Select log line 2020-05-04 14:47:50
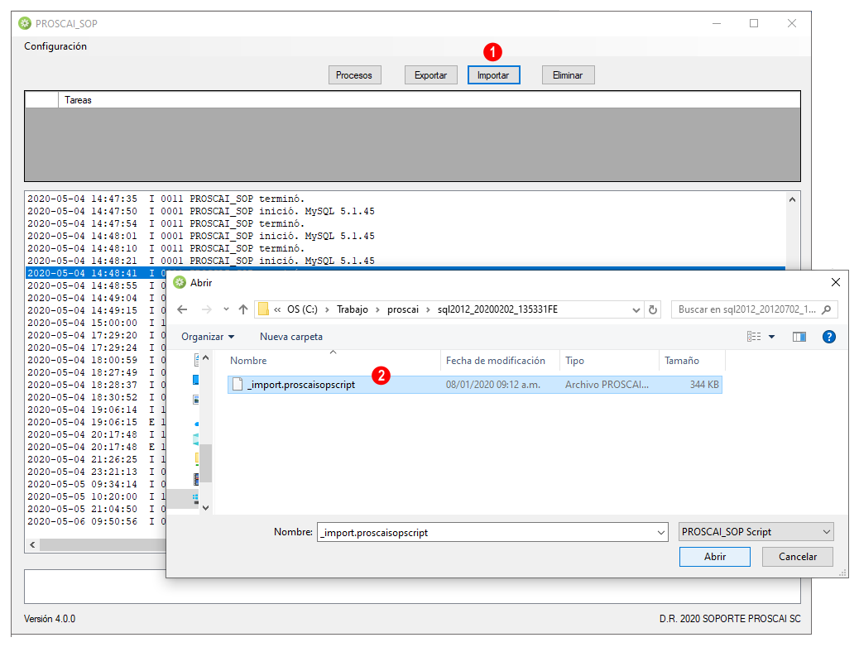The image size is (859, 647). [406, 211]
